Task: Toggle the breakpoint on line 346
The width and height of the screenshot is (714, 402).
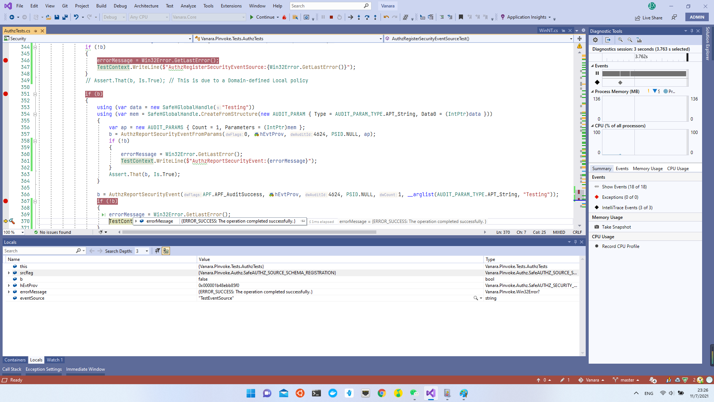Action: [x=6, y=60]
